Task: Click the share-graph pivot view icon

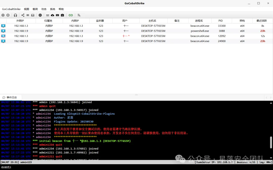Action: click(x=23, y=15)
